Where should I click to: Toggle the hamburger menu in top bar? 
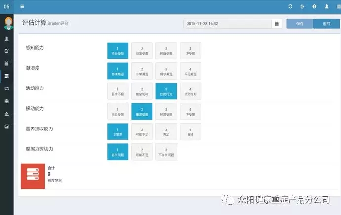pos(22,7)
